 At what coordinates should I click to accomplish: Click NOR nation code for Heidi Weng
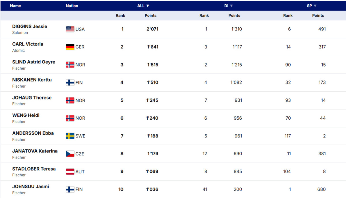point(80,118)
